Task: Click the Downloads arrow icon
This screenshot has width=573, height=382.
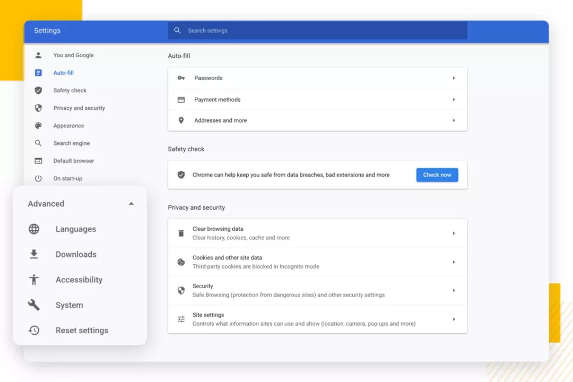Action: [x=34, y=254]
